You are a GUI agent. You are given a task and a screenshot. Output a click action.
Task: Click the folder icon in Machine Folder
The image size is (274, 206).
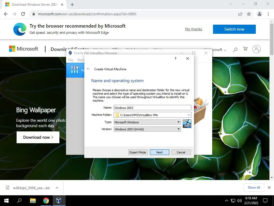pyautogui.click(x=117, y=115)
